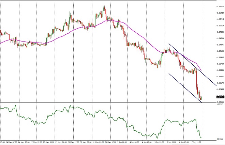Click the 29 May 01:00 time label
The height and width of the screenshot is (145, 225).
pyautogui.click(x=61, y=142)
